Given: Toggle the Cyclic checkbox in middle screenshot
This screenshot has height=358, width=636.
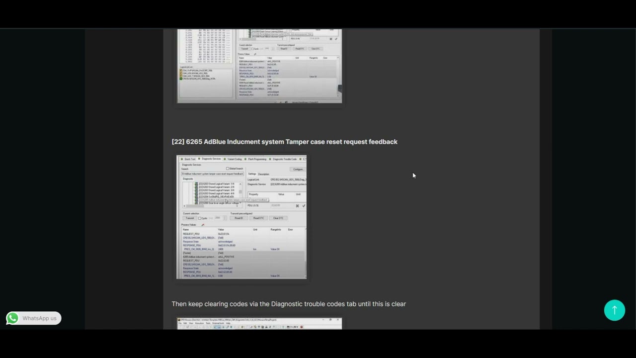Looking at the screenshot, I should 200,218.
